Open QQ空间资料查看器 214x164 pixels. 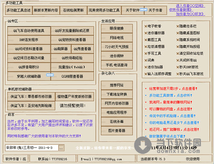pos(29,49)
